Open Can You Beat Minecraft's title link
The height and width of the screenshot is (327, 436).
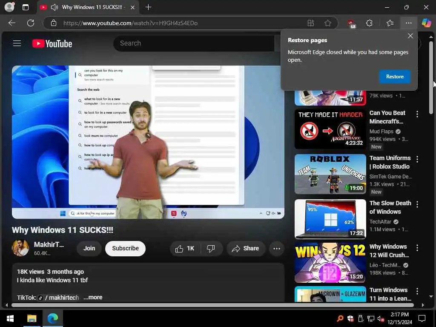387,117
